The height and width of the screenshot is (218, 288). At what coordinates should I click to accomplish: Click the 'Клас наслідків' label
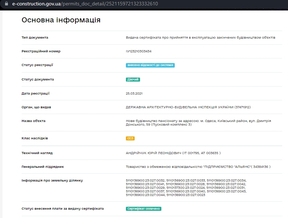click(x=35, y=138)
